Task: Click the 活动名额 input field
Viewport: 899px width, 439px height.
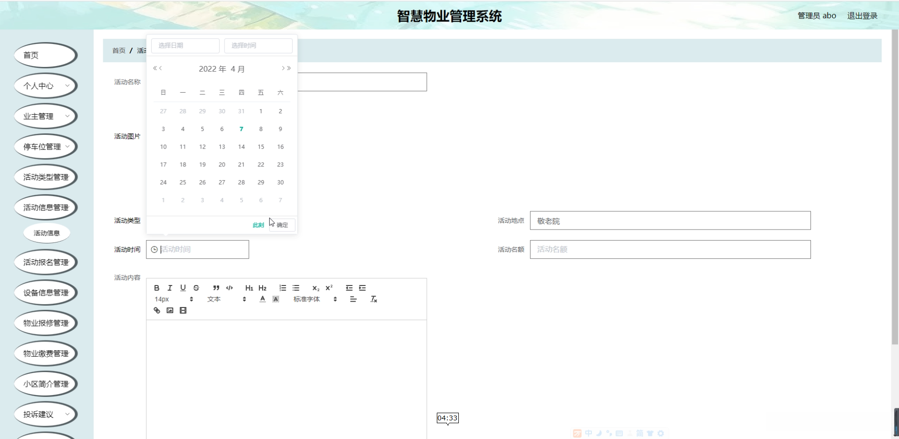Action: pyautogui.click(x=670, y=250)
